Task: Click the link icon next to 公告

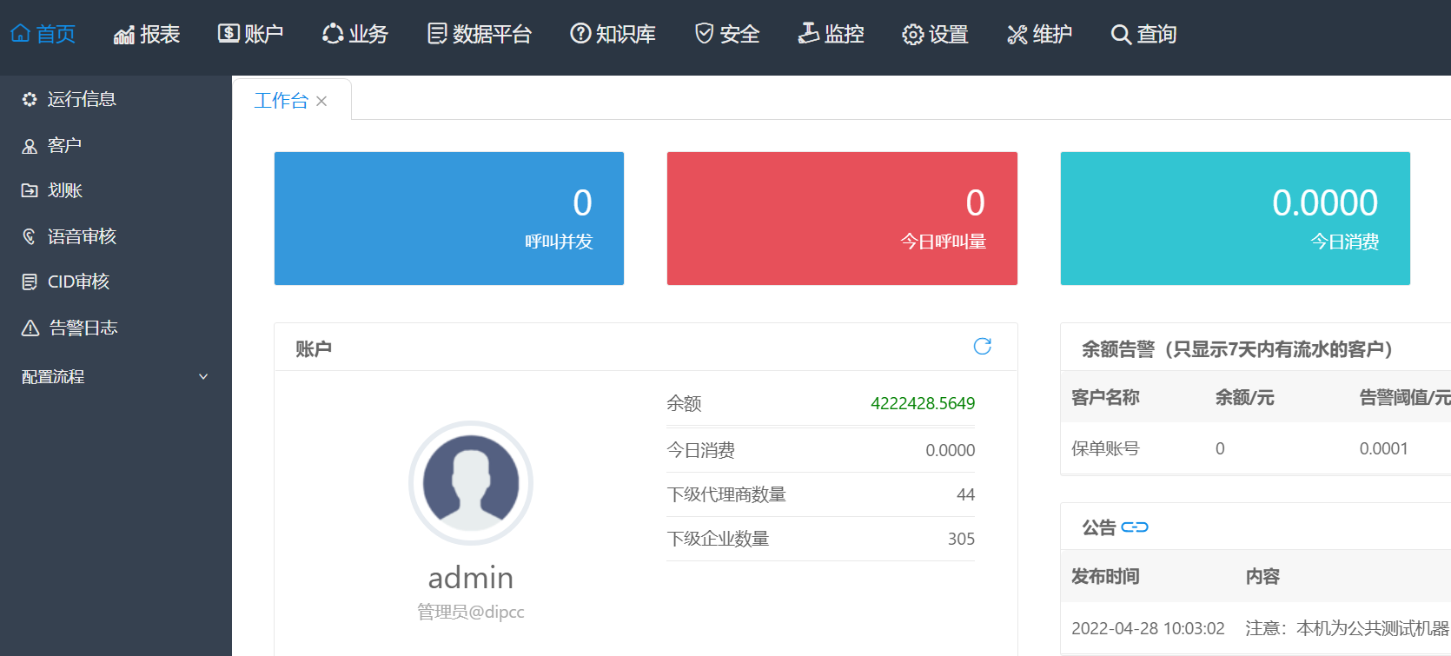Action: [x=1134, y=527]
